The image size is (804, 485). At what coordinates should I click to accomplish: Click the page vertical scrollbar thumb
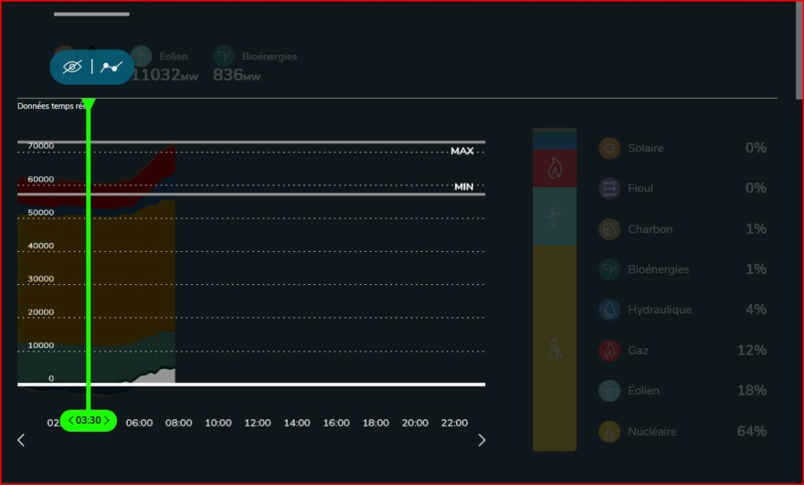coord(799,50)
